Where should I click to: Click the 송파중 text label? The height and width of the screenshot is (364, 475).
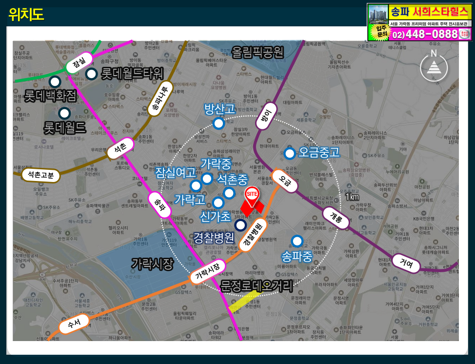click(297, 256)
